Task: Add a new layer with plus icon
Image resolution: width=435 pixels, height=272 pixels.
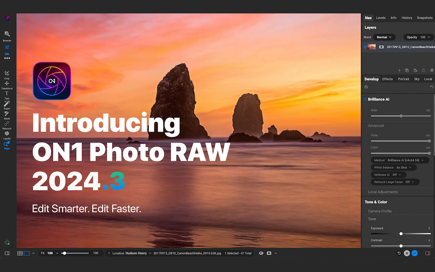Action: [399, 70]
